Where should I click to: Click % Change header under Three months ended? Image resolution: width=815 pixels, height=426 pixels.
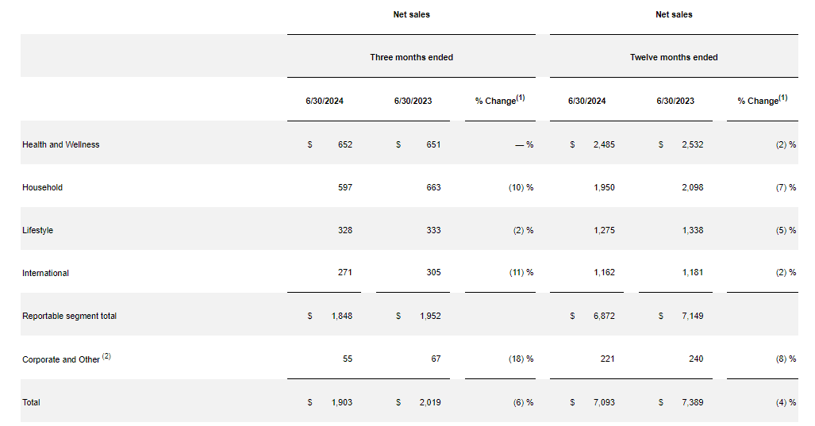point(500,101)
